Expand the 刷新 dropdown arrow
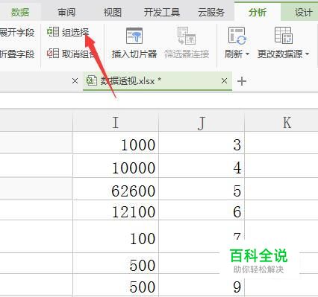 point(247,54)
